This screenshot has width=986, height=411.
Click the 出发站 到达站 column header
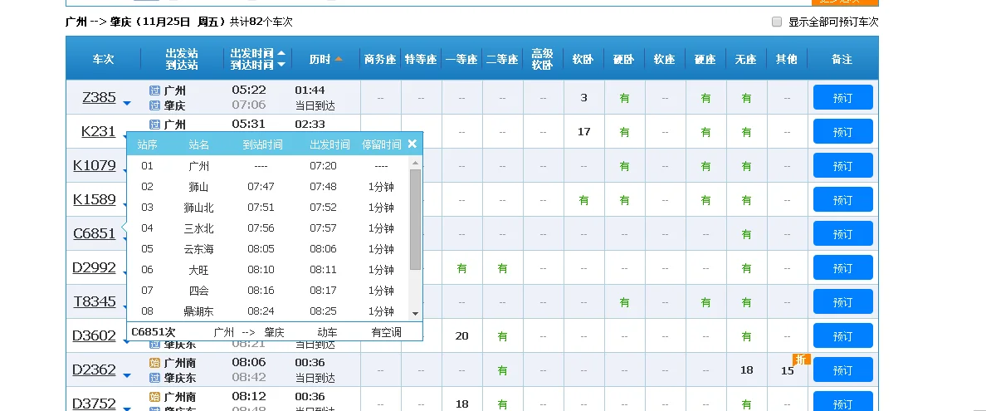183,59
